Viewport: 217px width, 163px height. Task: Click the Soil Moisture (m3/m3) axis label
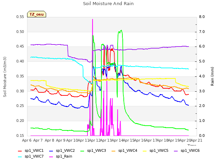[x=5, y=77]
